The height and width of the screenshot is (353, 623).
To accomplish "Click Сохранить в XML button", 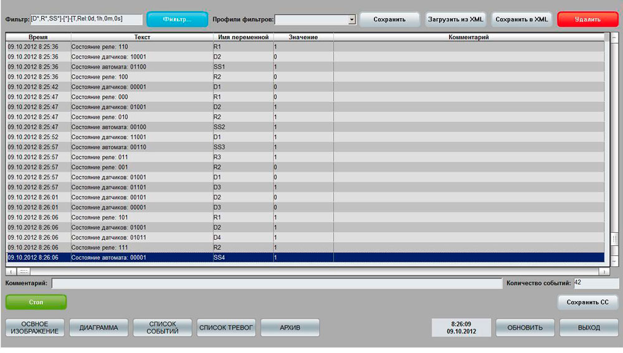I will click(521, 19).
